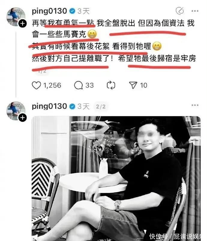Share the first post via send icon
This screenshot has width=207, height=241.
[x=133, y=85]
